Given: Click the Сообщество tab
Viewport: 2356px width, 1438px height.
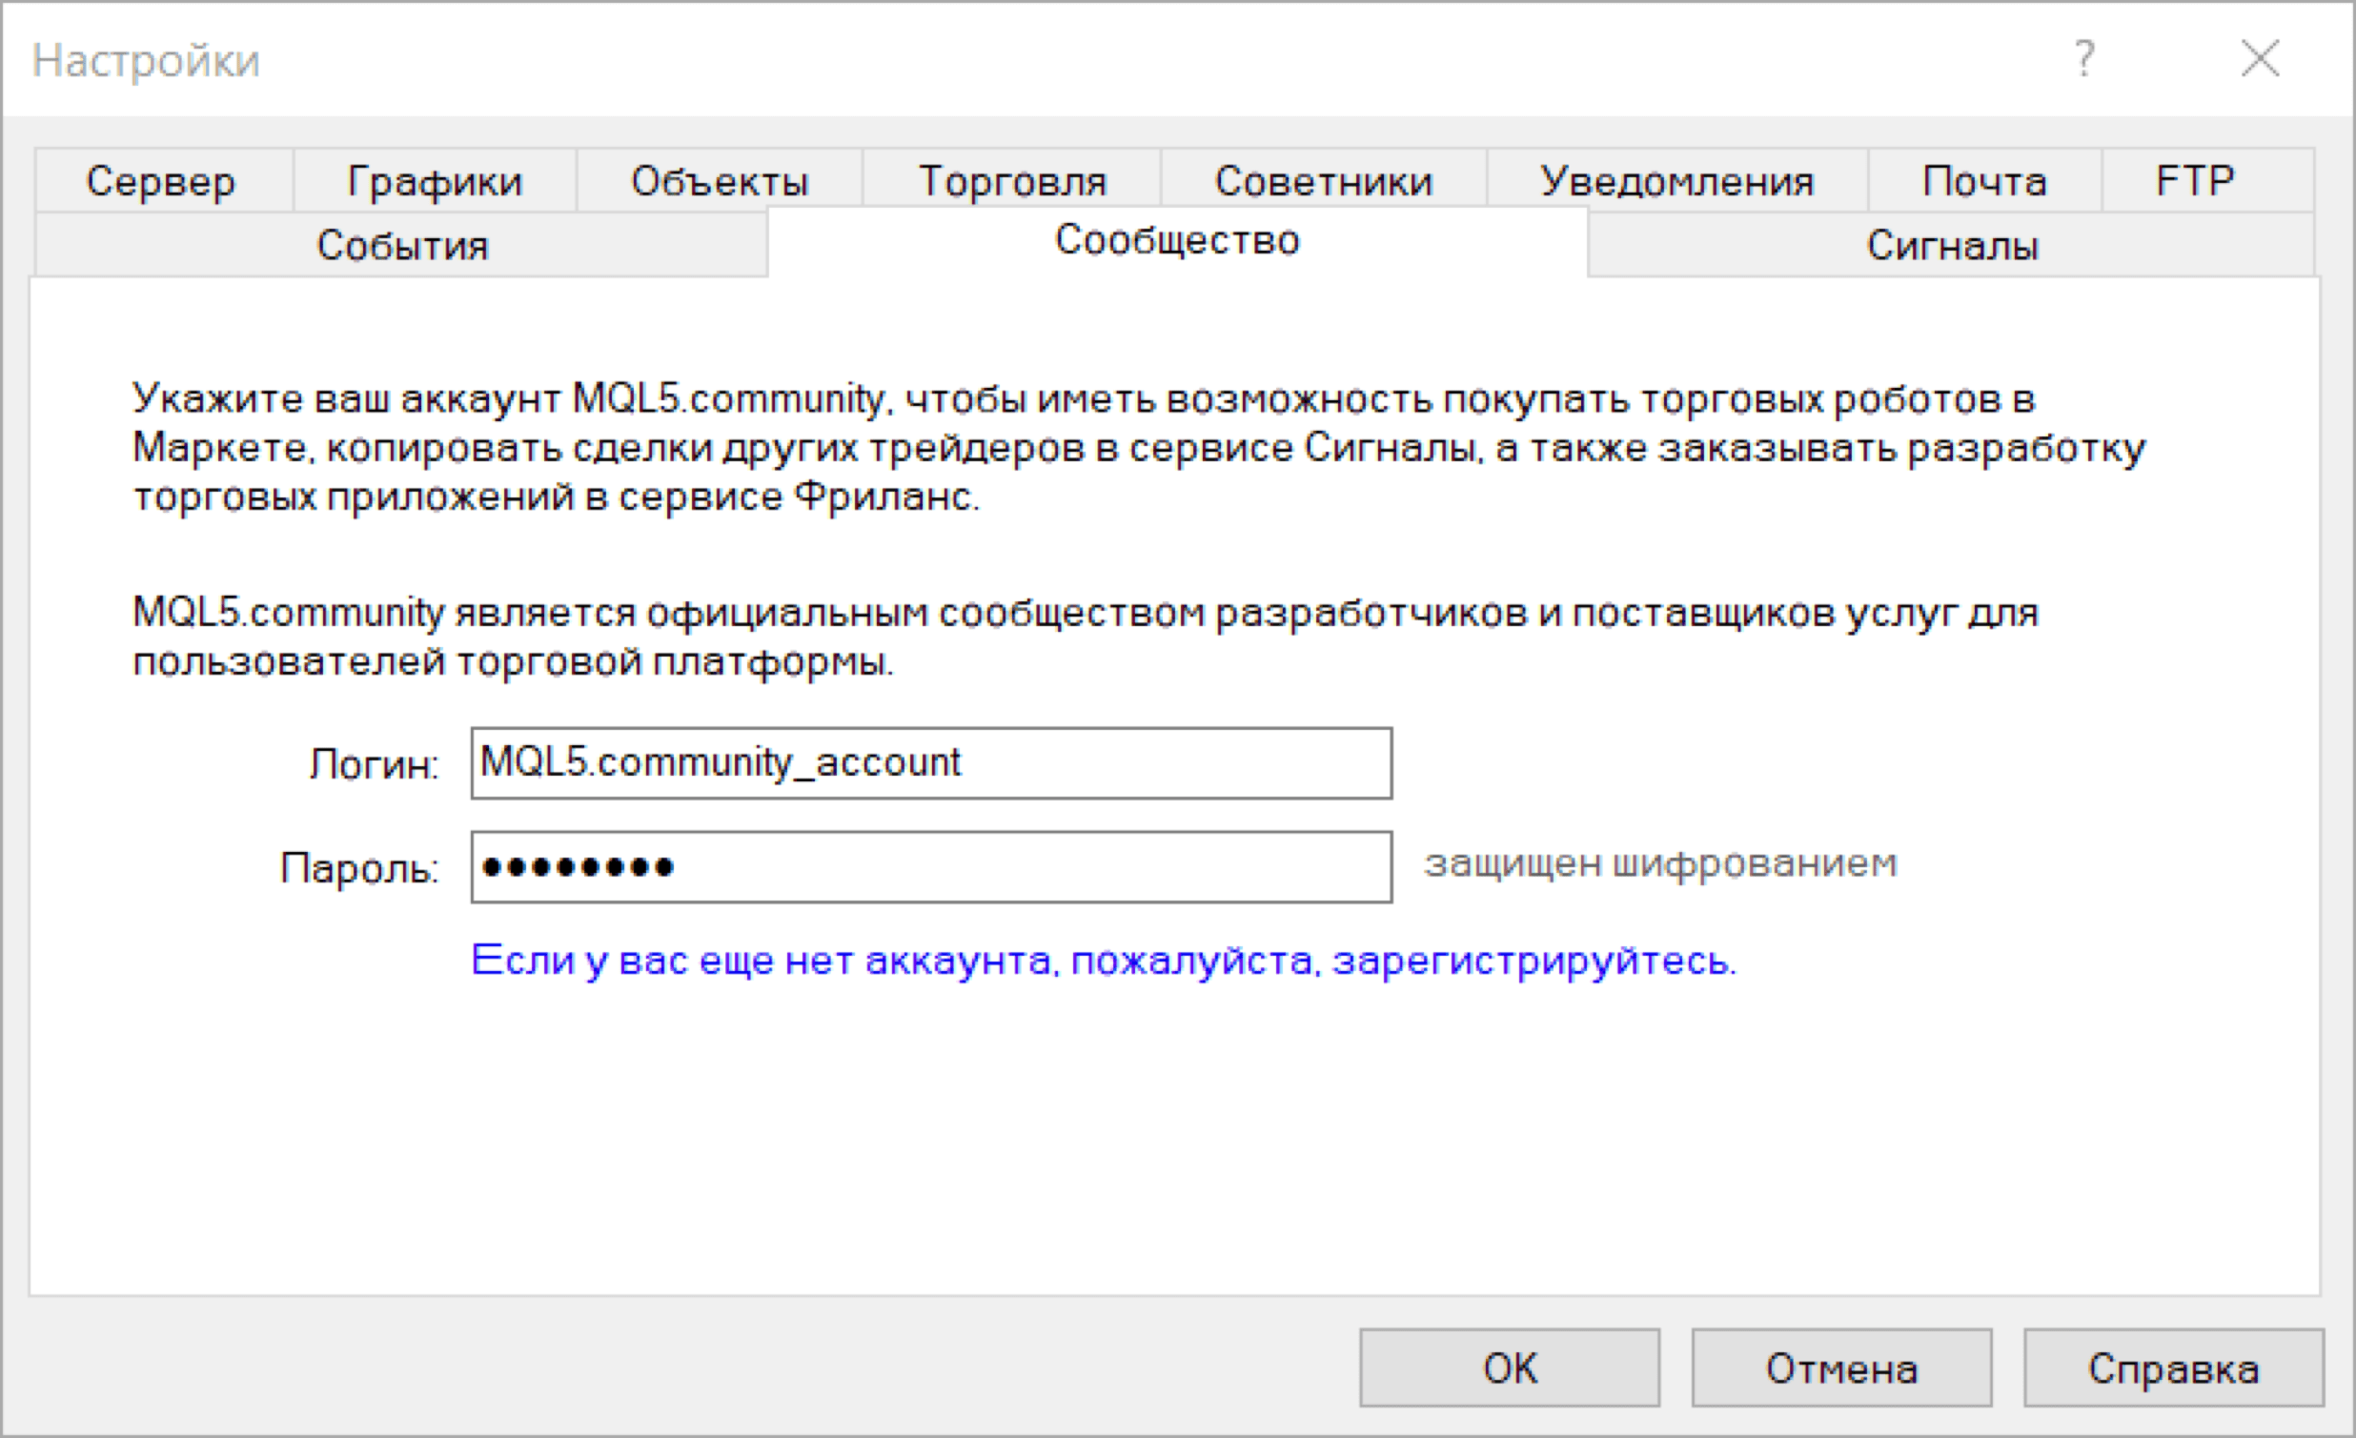Looking at the screenshot, I should (x=1177, y=240).
